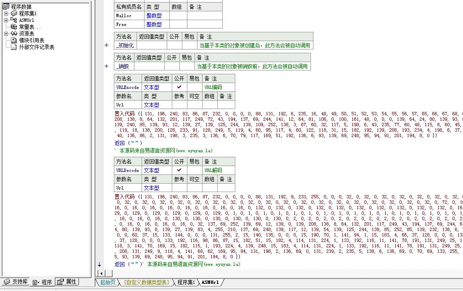Select the ASMUrl class icon in tree

(x=14, y=20)
